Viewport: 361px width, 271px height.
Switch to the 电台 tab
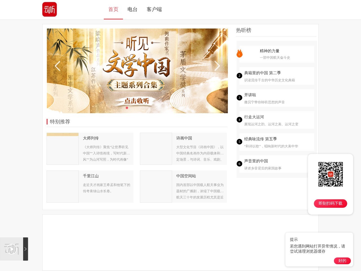pos(132,9)
